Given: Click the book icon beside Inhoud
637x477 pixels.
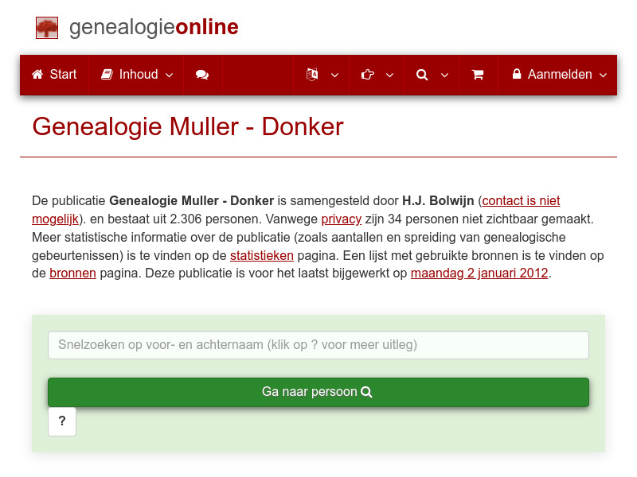Looking at the screenshot, I should click(107, 74).
